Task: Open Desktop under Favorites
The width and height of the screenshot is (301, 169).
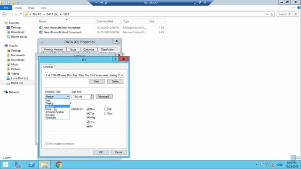Action: [16, 28]
